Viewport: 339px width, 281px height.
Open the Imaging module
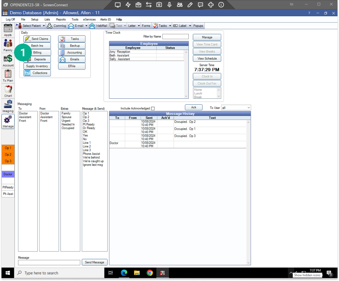tap(8, 106)
